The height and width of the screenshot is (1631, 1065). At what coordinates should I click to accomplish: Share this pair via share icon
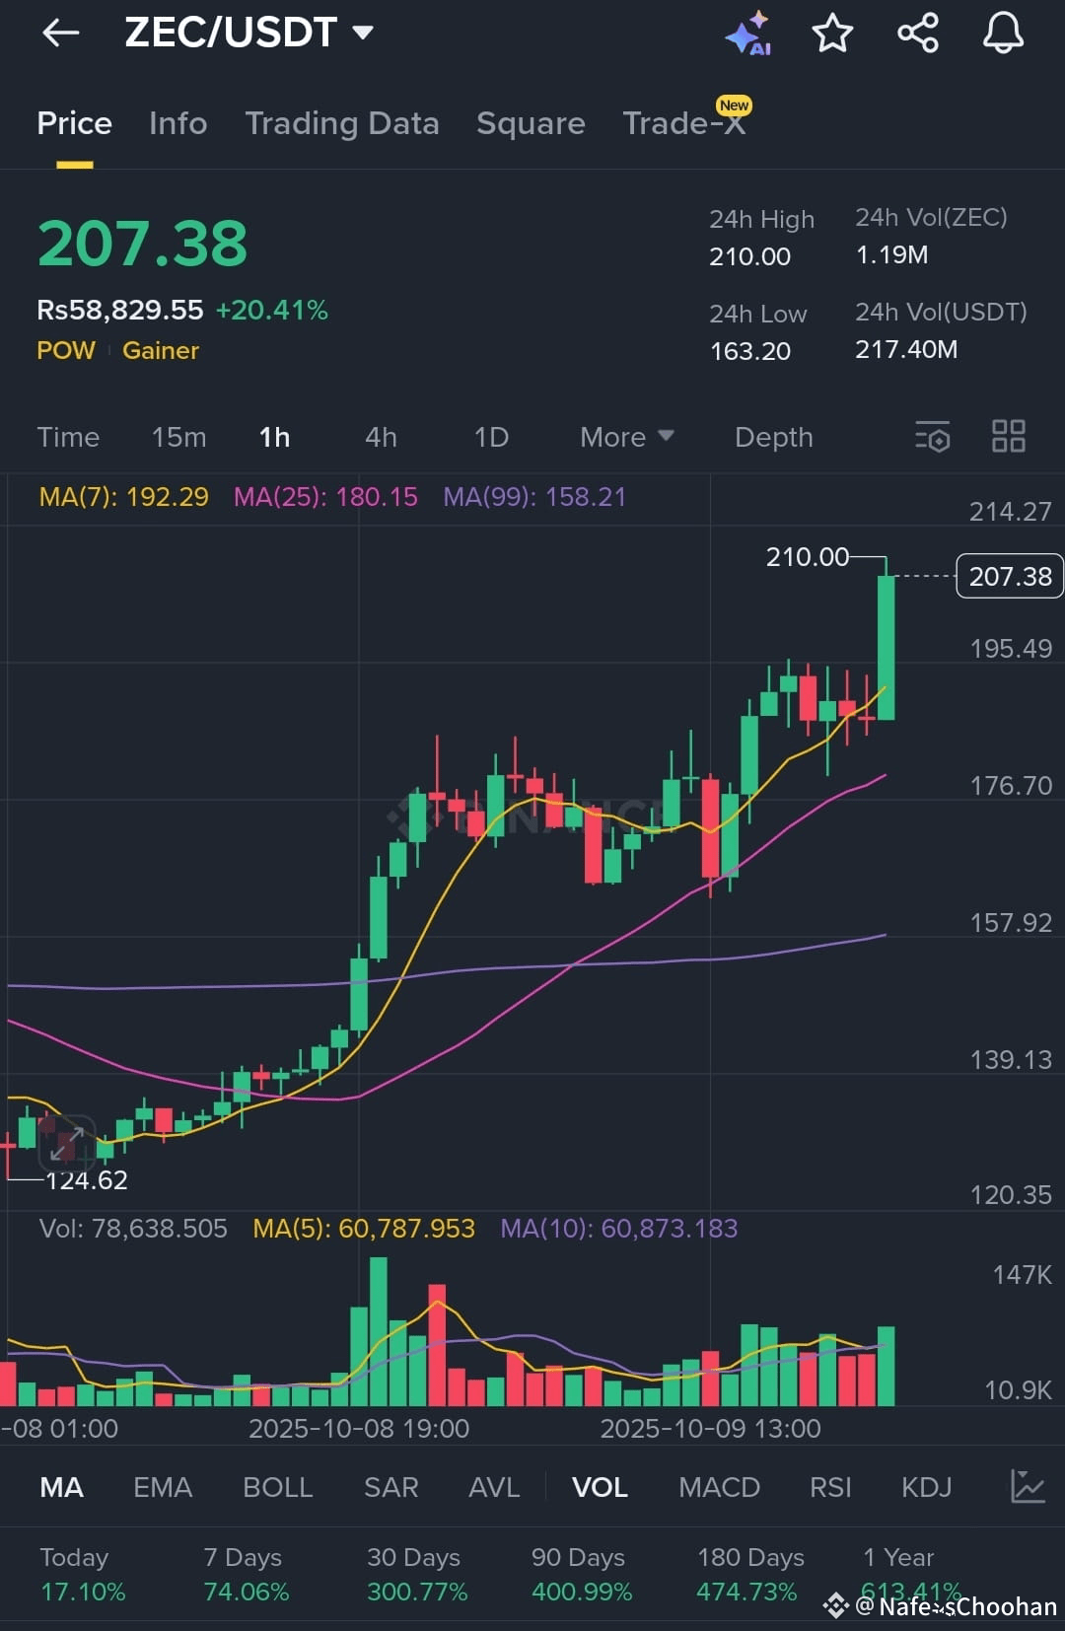coord(918,33)
